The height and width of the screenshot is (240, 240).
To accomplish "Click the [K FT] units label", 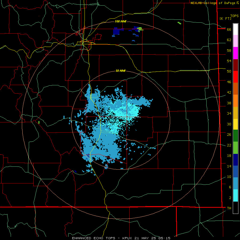I will click(x=225, y=18).
